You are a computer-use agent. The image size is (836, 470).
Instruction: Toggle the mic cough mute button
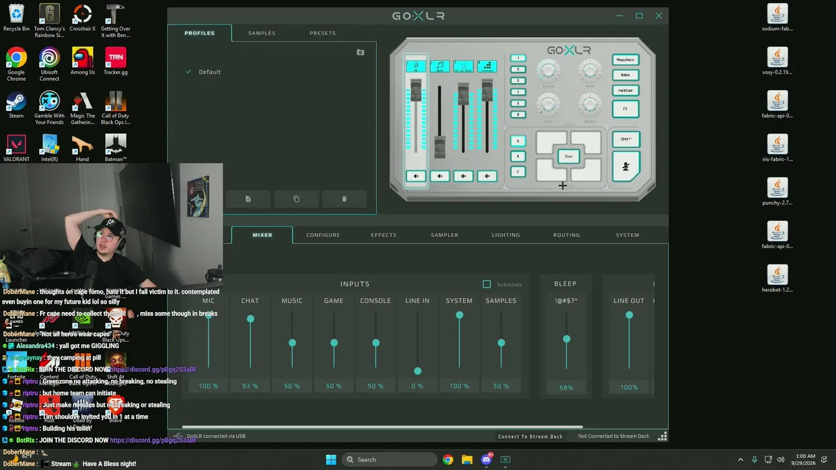coord(626,166)
